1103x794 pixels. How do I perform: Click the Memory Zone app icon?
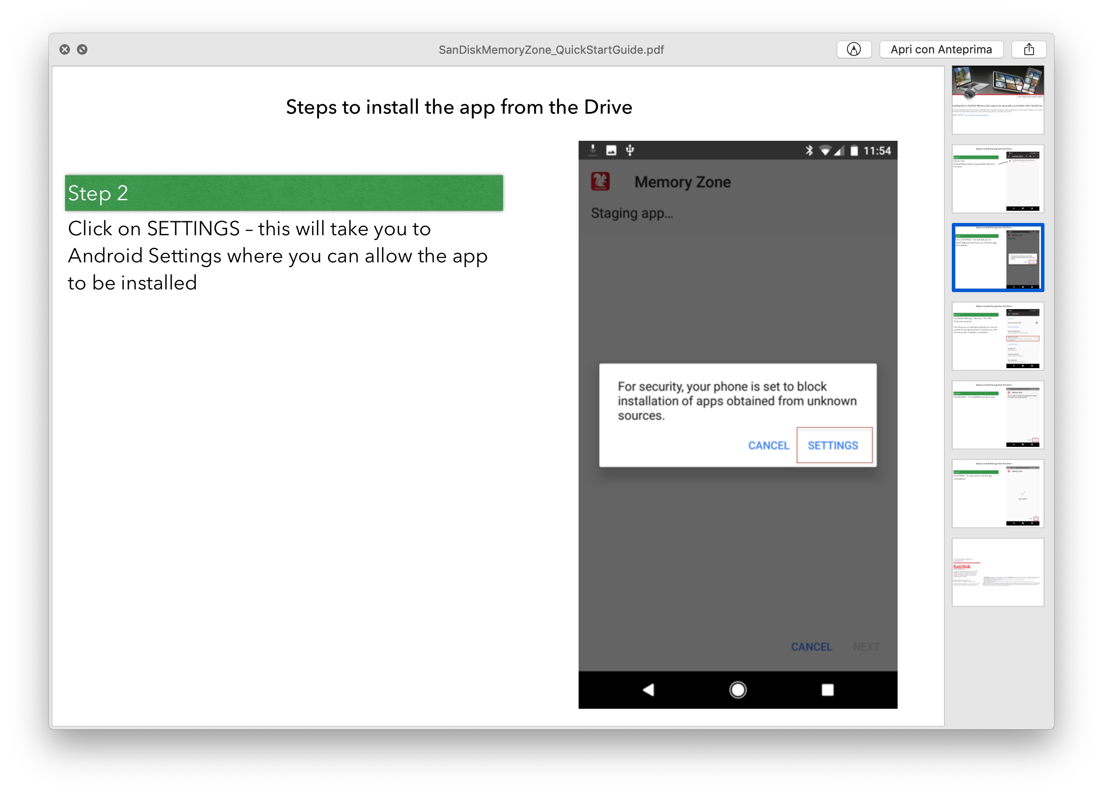pyautogui.click(x=600, y=181)
